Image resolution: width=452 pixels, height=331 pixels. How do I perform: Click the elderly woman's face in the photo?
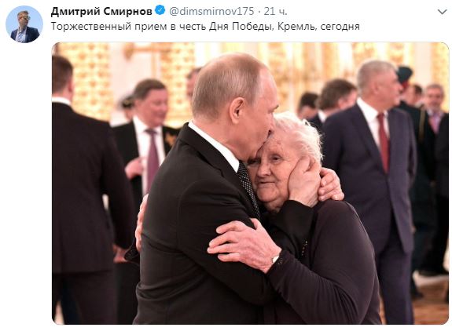[x=271, y=173]
